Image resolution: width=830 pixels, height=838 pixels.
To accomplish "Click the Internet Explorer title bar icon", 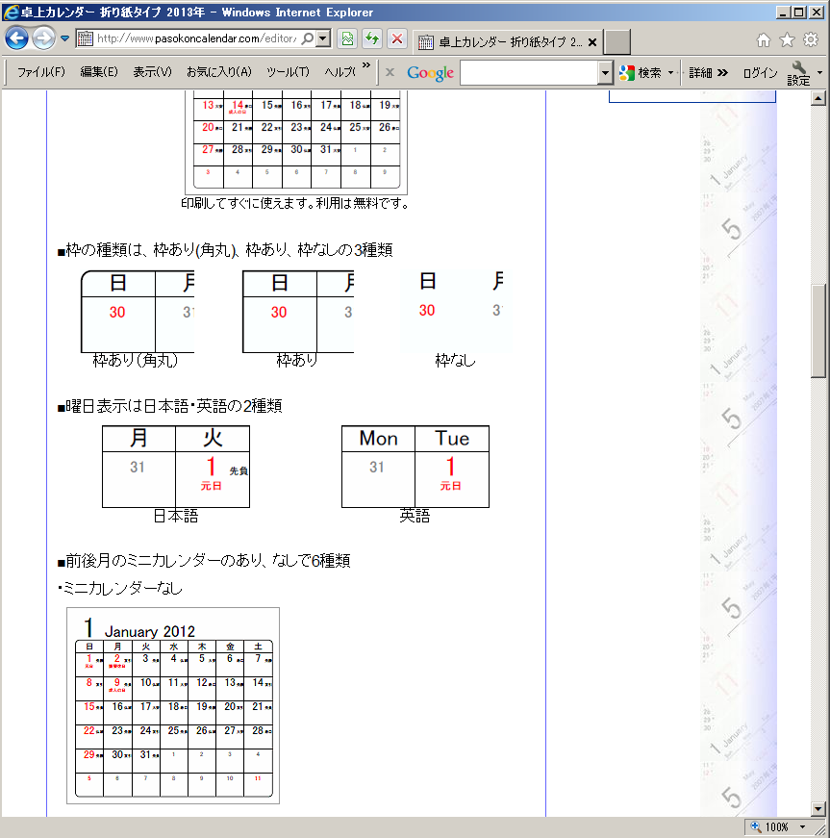I will point(11,12).
